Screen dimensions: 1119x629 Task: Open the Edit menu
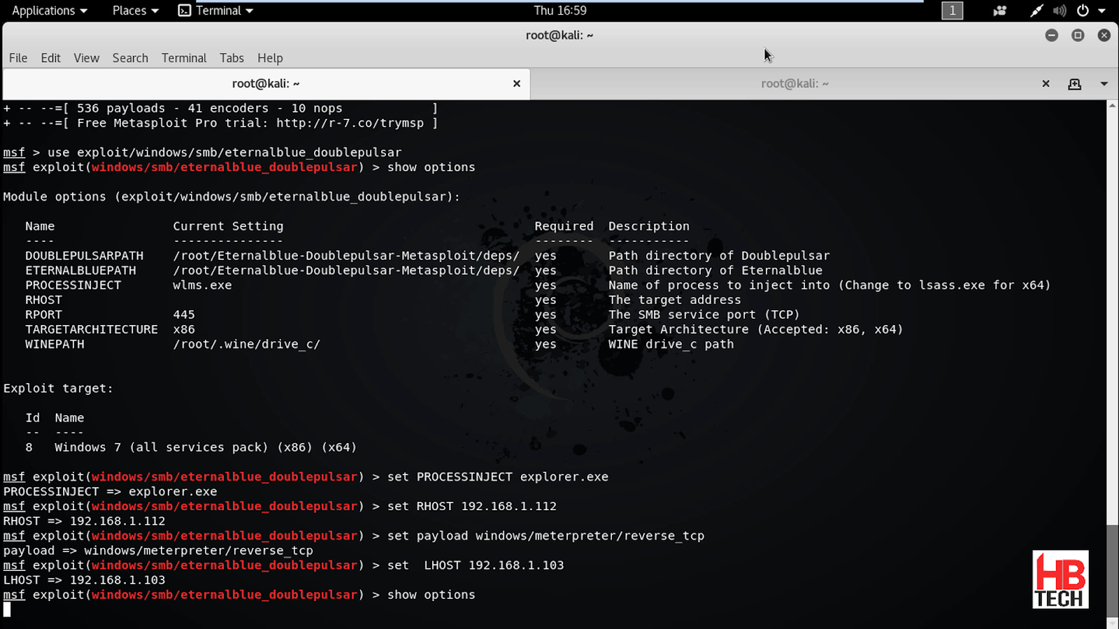coord(50,58)
